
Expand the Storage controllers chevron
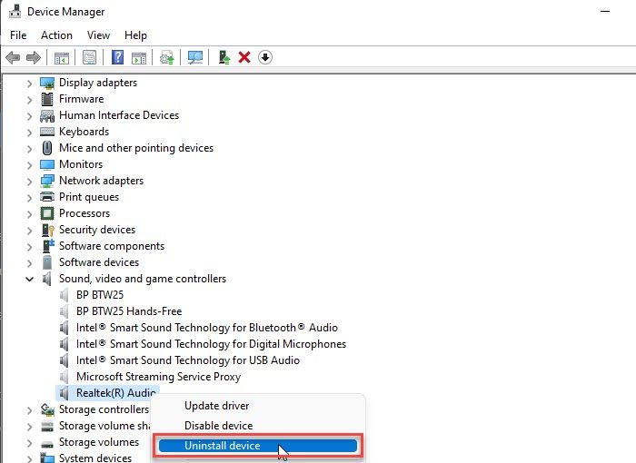point(29,410)
